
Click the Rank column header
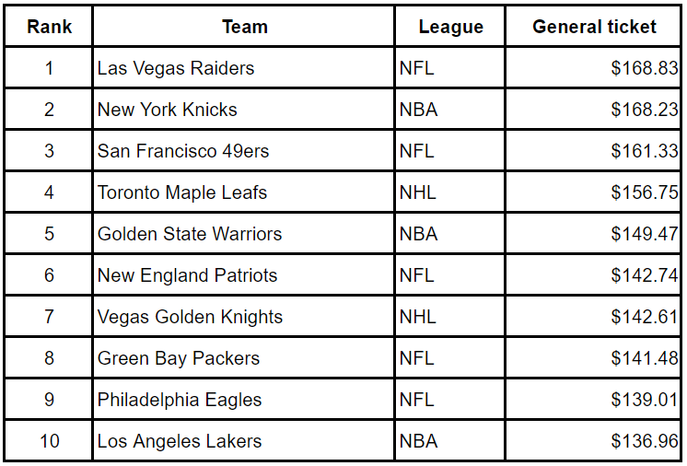[50, 27]
